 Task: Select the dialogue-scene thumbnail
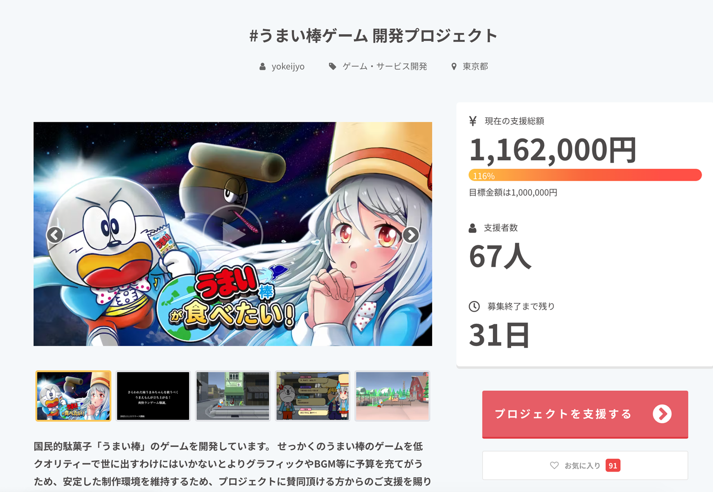tap(313, 396)
